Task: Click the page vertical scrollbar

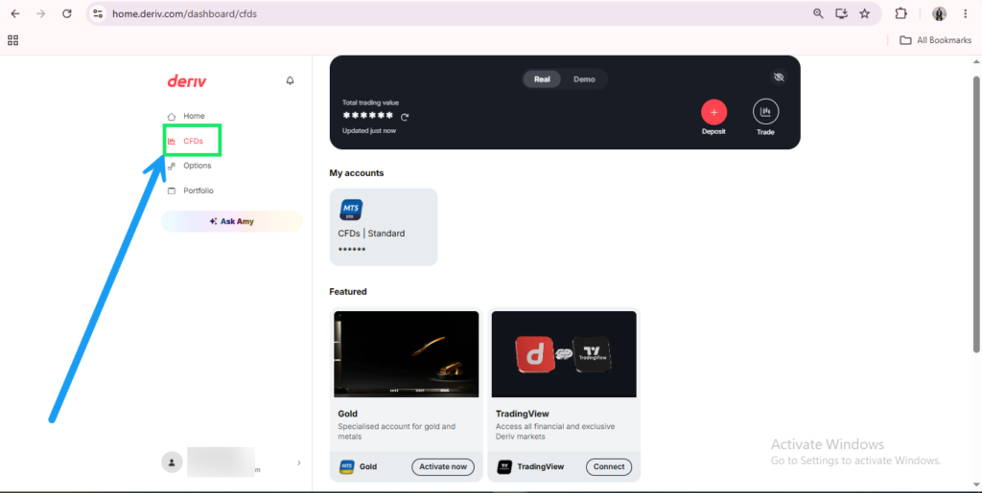Action: tap(975, 213)
